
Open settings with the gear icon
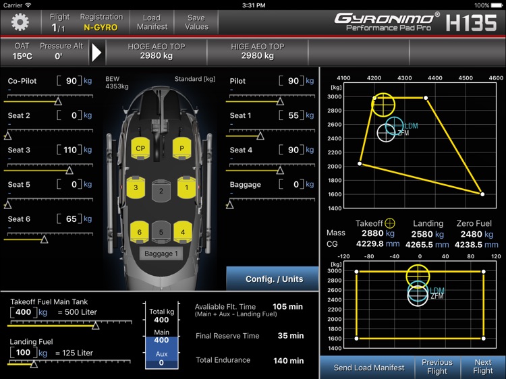(20, 22)
